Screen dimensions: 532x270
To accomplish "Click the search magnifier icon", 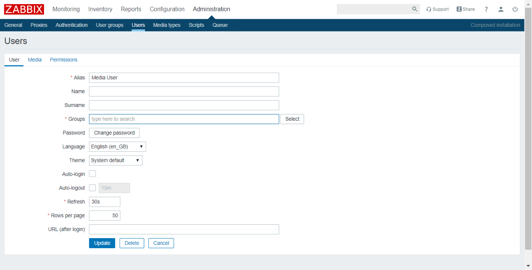I will pos(415,9).
